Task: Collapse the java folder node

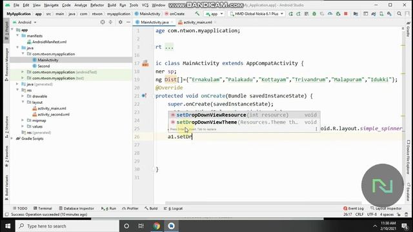Action: click(17, 48)
